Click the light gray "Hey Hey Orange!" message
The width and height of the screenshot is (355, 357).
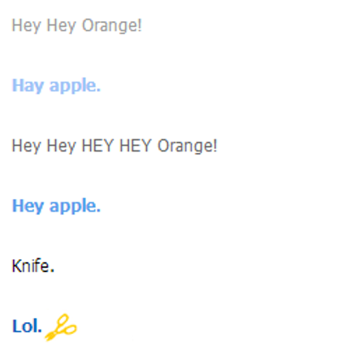point(76,25)
